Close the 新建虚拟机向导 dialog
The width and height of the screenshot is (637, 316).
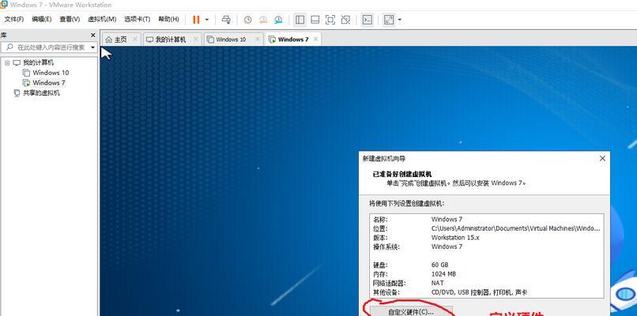[602, 159]
